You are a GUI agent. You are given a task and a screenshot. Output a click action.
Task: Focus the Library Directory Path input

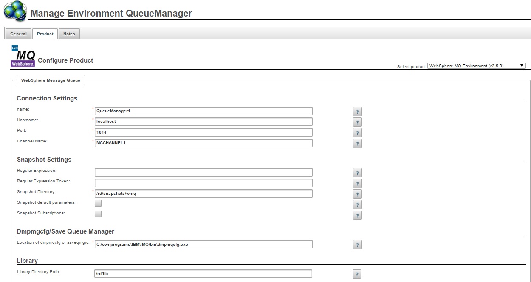(x=203, y=273)
